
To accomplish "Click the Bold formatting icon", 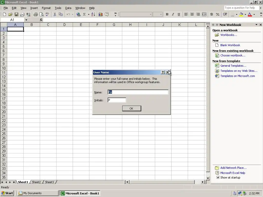I will [x=167, y=14].
